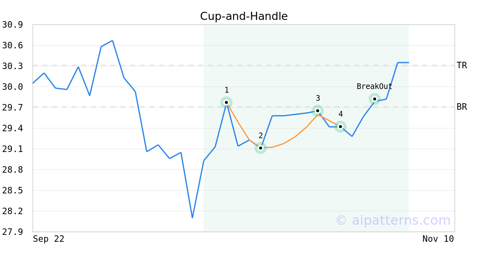Click the 30.9 y-axis label
This screenshot has width=487, height=256.
coord(12,25)
